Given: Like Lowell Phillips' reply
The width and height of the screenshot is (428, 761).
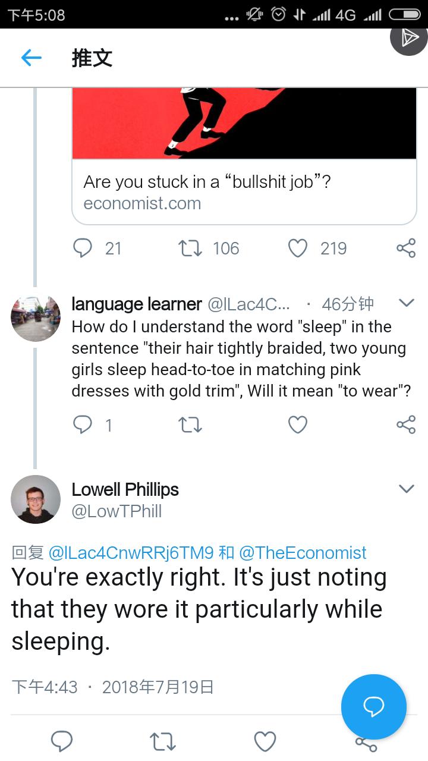Looking at the screenshot, I should click(x=265, y=741).
